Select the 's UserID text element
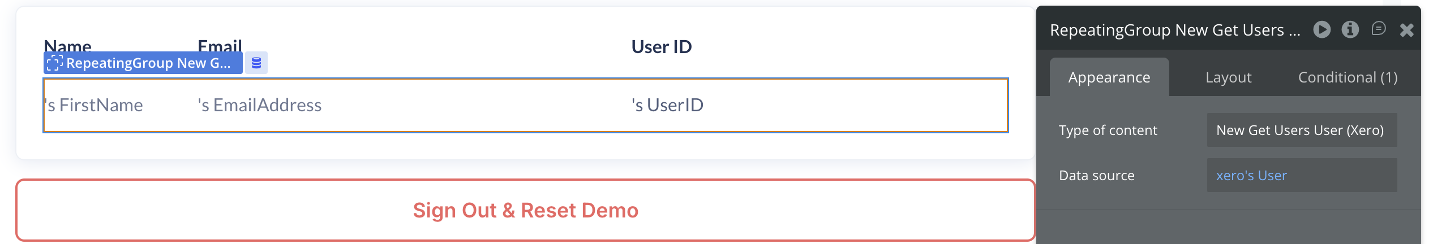Viewport: 1433px width, 244px height. point(667,105)
